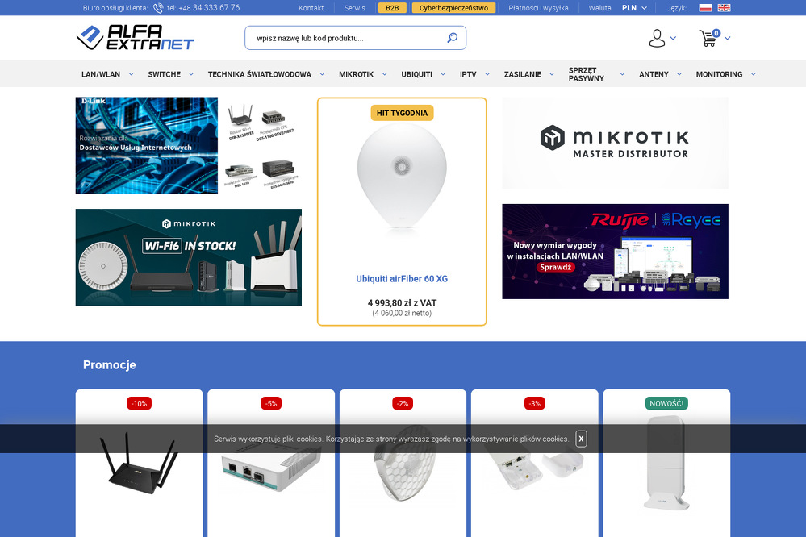
Task: Focus the product search field
Action: click(x=355, y=38)
